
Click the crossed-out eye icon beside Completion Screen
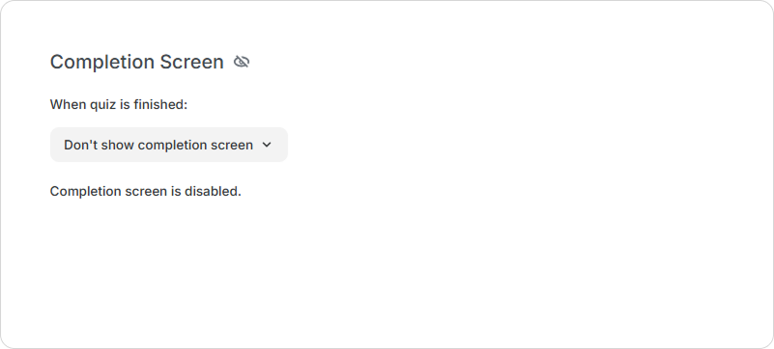[242, 62]
